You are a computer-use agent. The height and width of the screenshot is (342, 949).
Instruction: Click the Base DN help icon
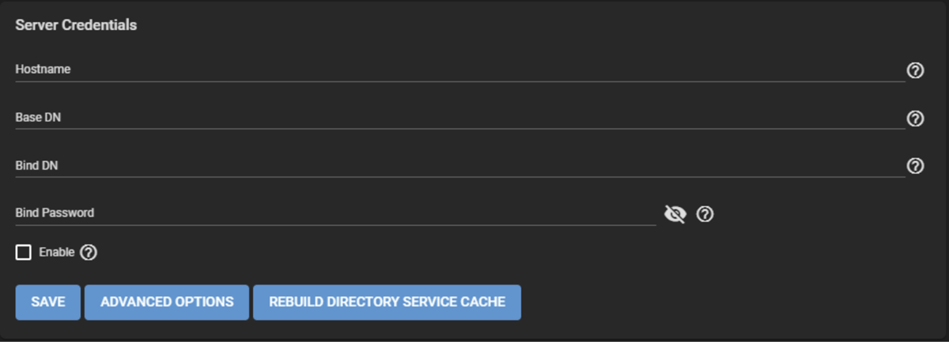click(x=915, y=118)
